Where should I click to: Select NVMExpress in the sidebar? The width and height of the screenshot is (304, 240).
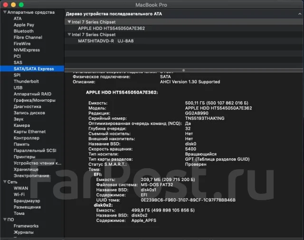[27, 50]
